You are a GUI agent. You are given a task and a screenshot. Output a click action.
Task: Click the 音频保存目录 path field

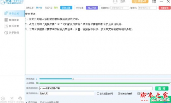(x=96, y=88)
